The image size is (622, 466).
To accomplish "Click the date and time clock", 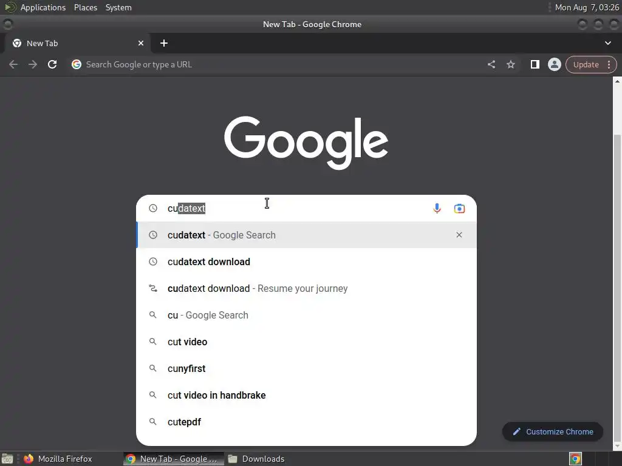I will coord(587,7).
